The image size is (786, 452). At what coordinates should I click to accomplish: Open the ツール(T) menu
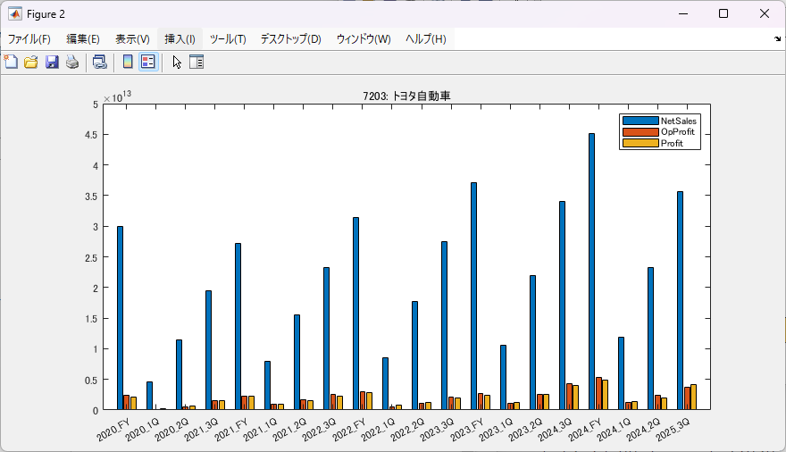click(x=228, y=39)
